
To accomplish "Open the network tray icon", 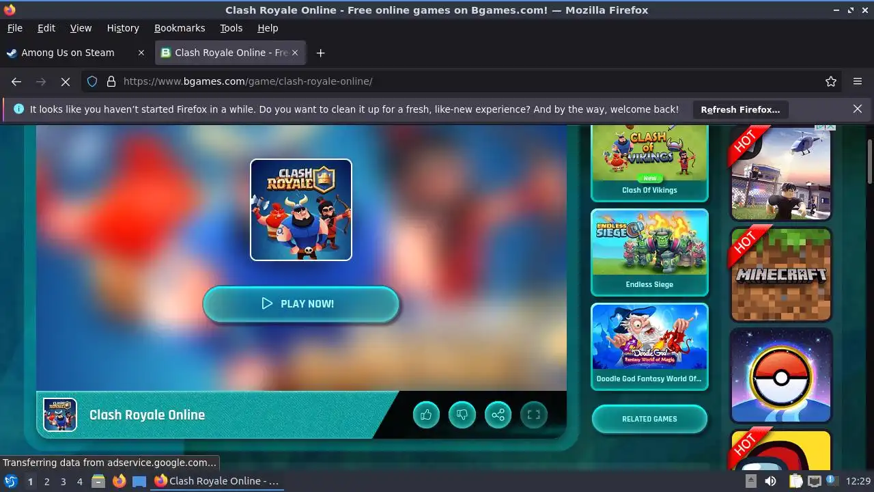I will click(x=815, y=481).
